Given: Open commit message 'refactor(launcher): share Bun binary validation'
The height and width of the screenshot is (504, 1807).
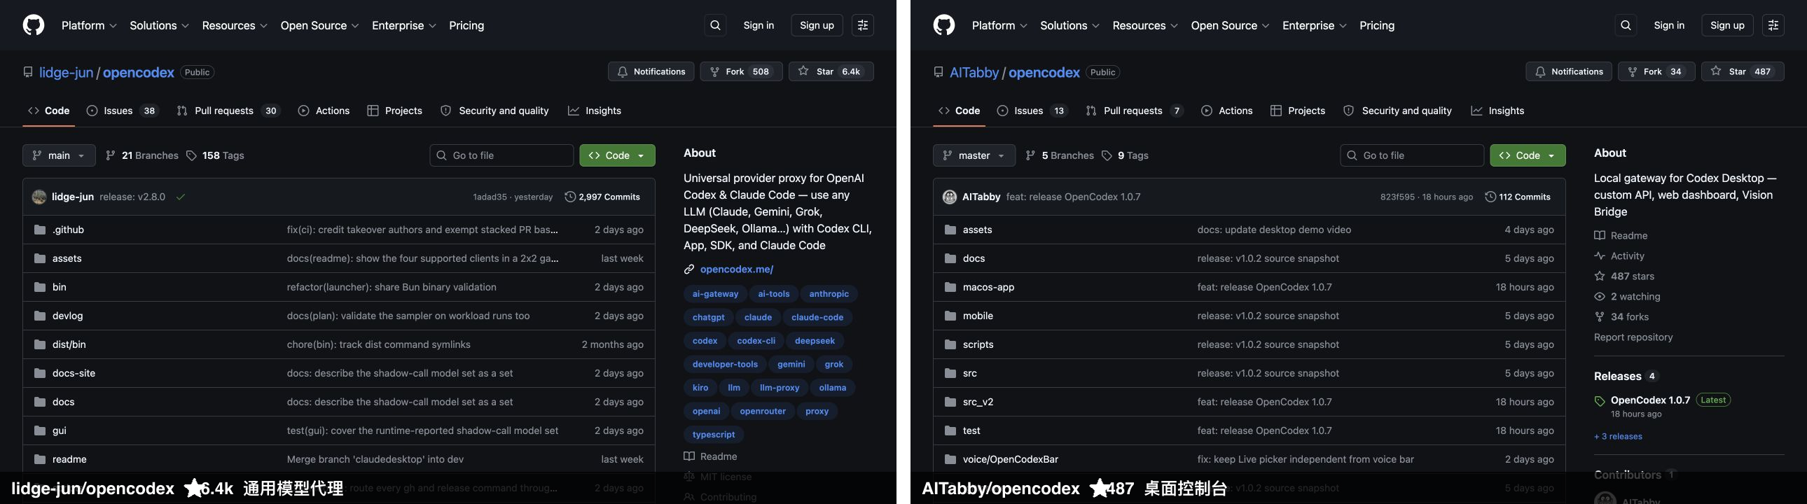Looking at the screenshot, I should [392, 288].
